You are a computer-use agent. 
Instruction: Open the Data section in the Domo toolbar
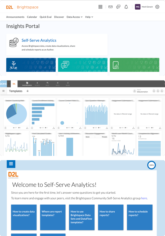(x=58, y=83)
